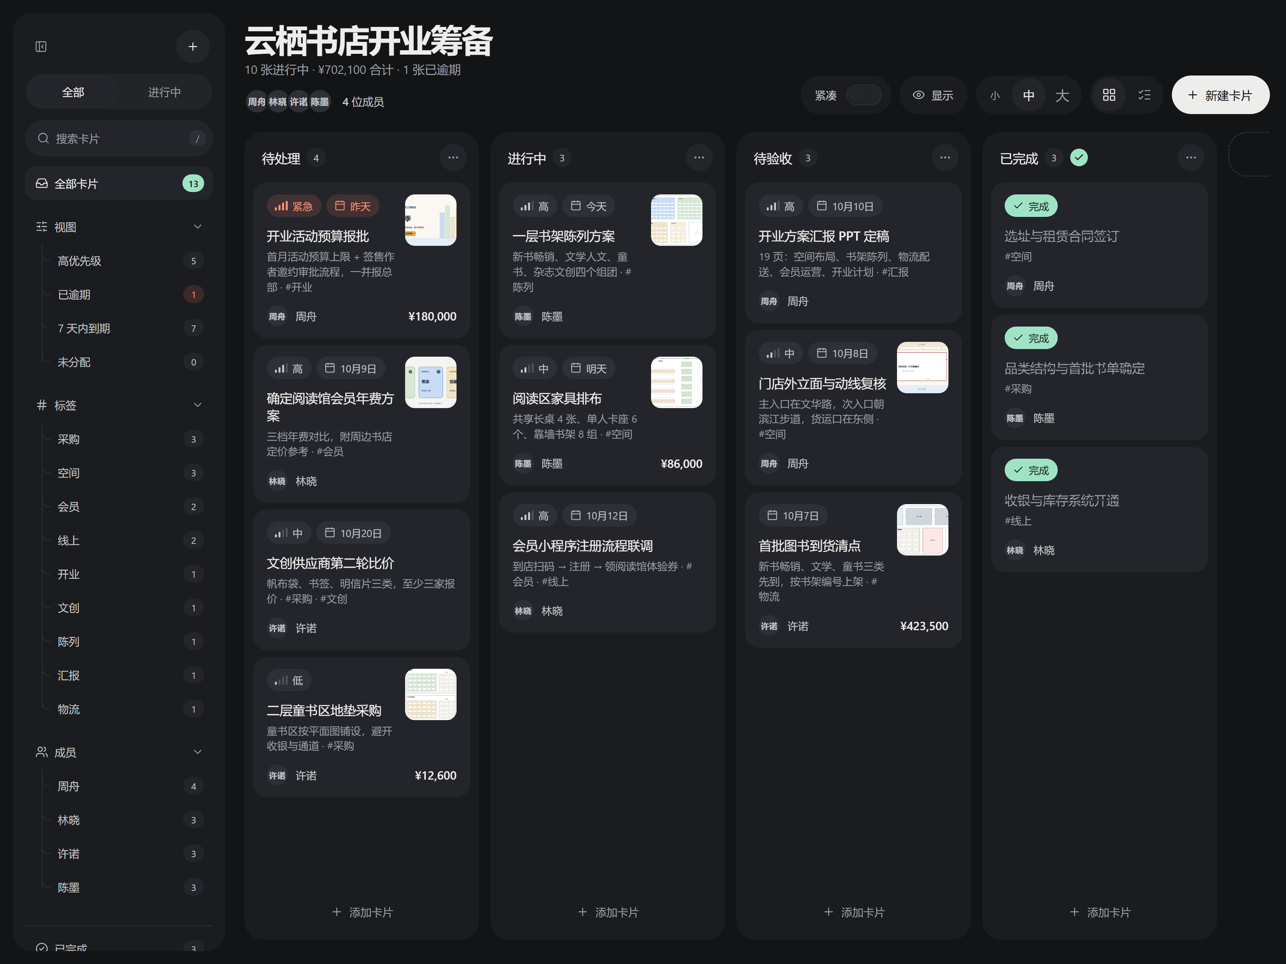The image size is (1286, 964).
Task: Switch to checklist list view icon
Action: (1144, 95)
